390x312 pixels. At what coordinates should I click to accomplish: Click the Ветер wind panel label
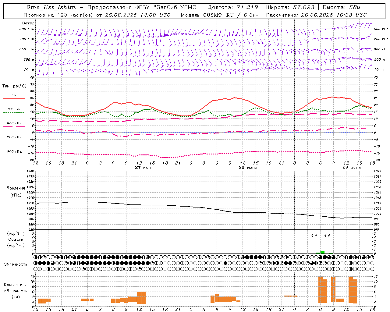(28, 23)
